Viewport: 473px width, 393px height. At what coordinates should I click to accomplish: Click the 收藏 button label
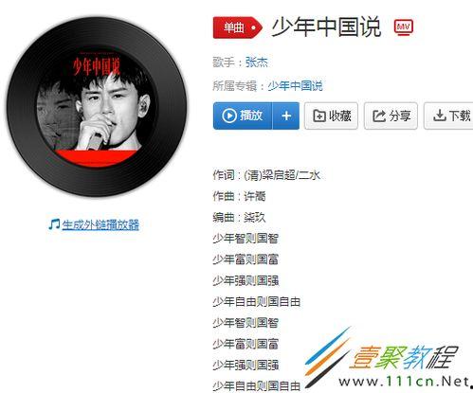pyautogui.click(x=340, y=116)
